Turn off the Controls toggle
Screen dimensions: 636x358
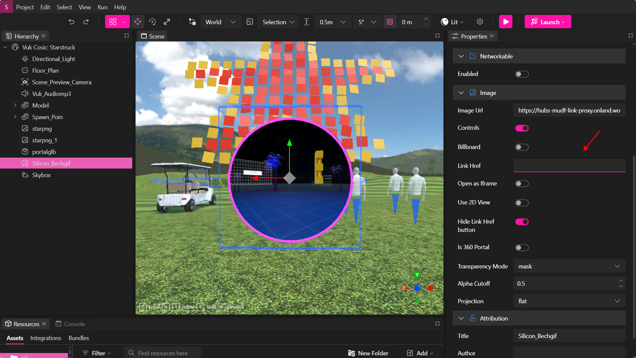pyautogui.click(x=522, y=128)
